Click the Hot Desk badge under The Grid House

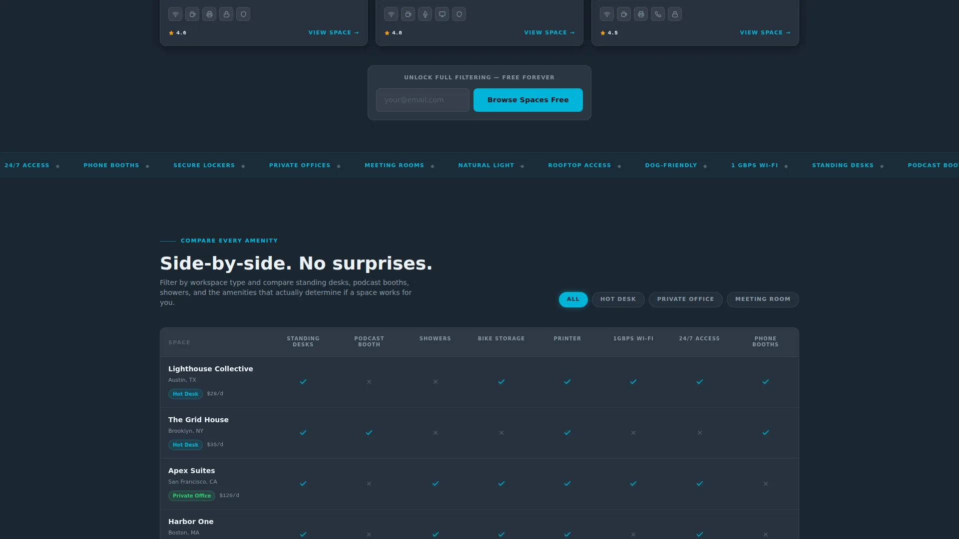(x=185, y=445)
